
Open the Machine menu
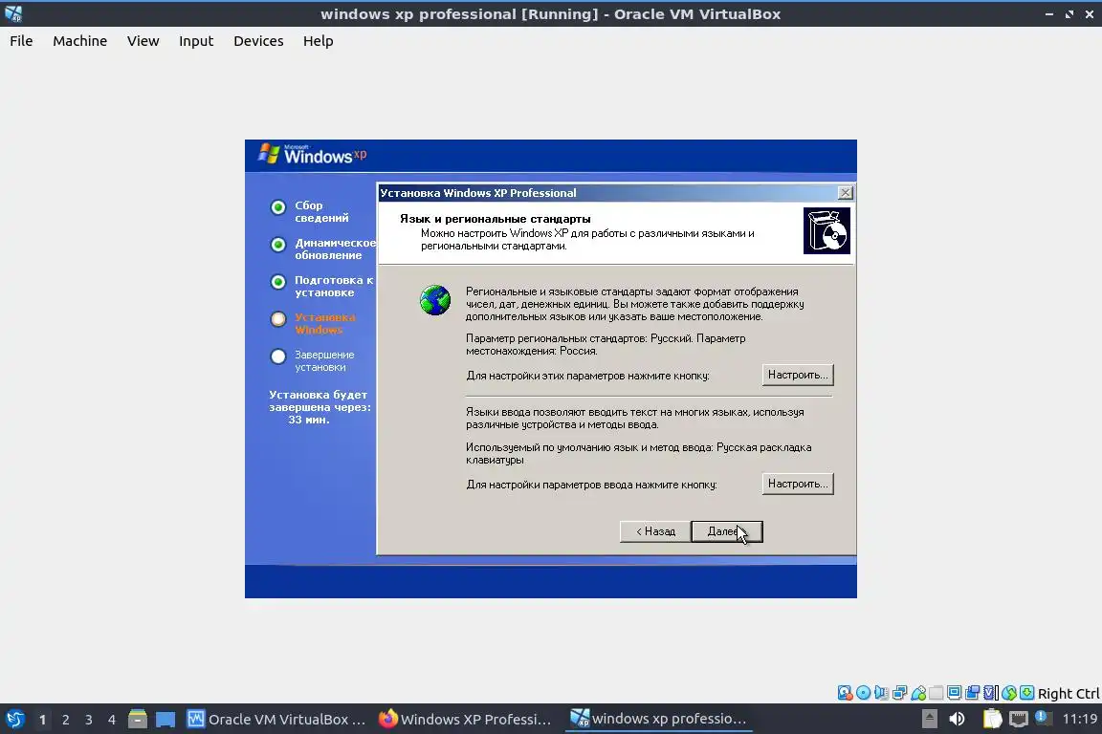pyautogui.click(x=80, y=41)
